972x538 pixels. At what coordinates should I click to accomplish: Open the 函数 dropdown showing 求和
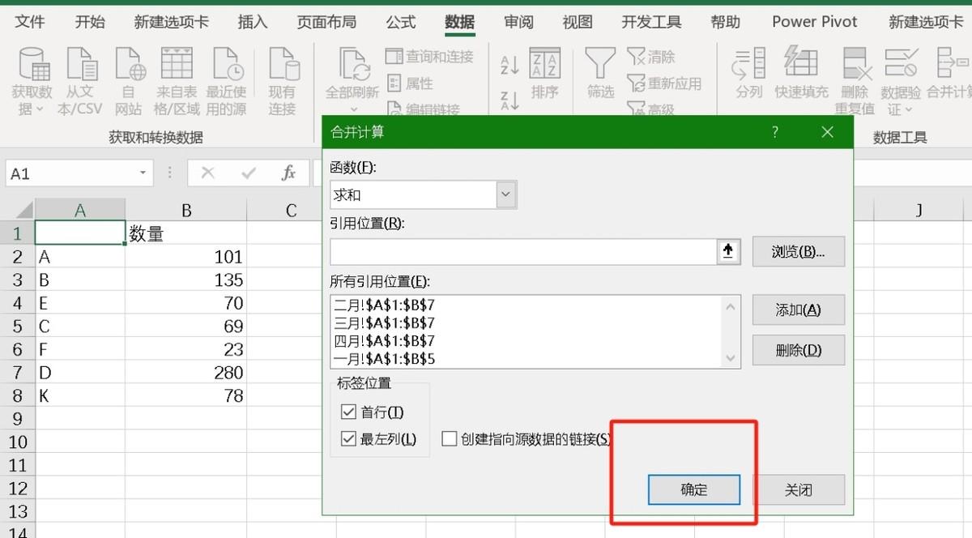coord(506,194)
